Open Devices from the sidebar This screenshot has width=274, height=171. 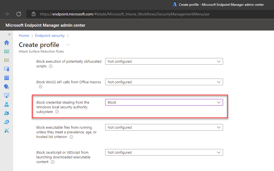click(7, 69)
